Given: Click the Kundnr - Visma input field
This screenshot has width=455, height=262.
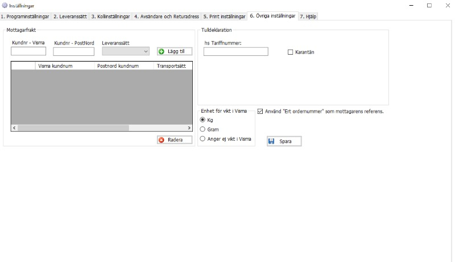Looking at the screenshot, I should [28, 51].
